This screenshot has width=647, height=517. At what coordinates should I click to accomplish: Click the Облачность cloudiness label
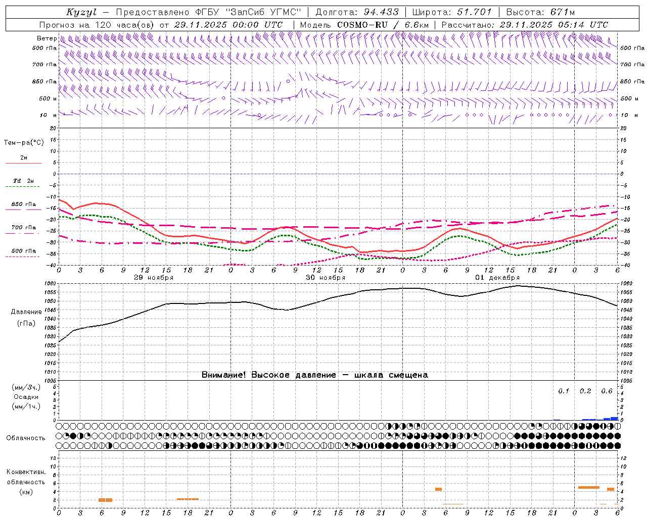click(26, 438)
